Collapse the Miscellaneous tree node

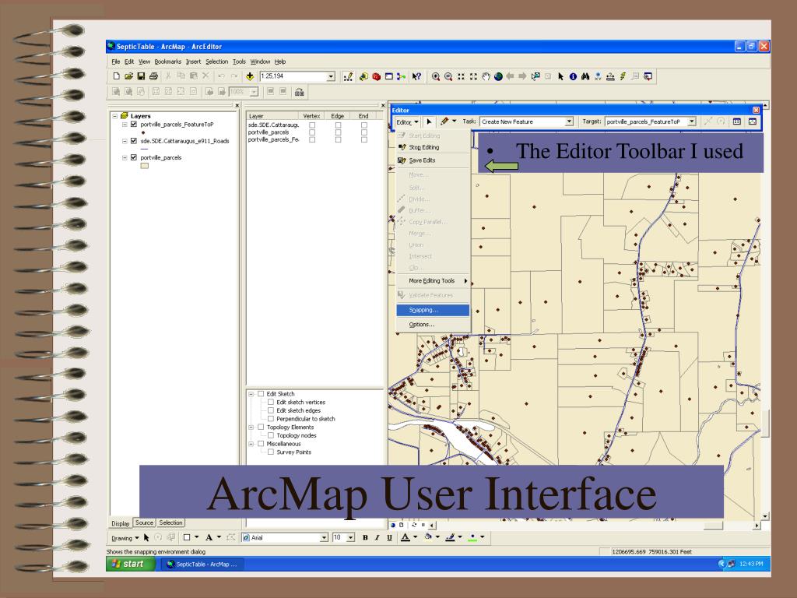point(251,444)
